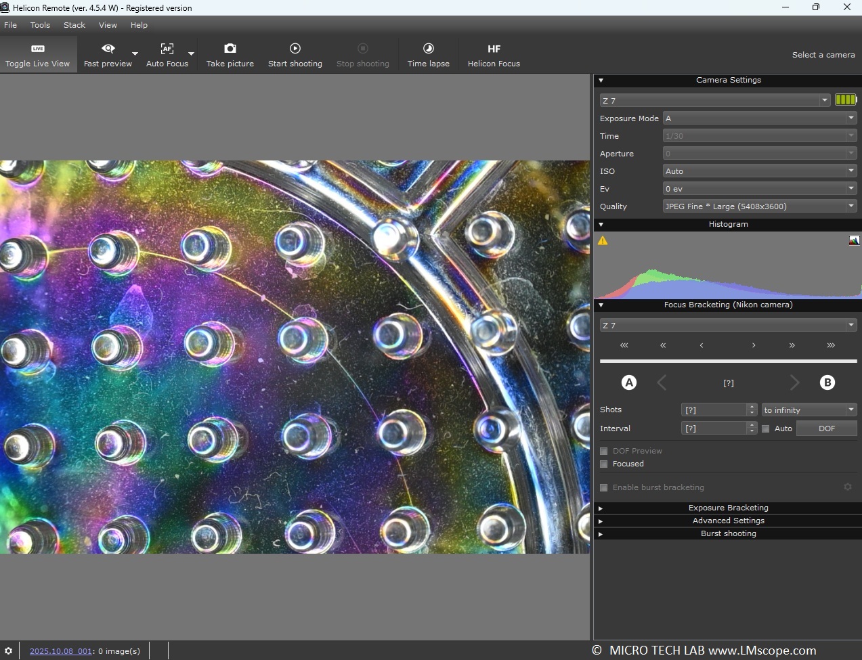The height and width of the screenshot is (660, 862).
Task: Run Auto Focus from the toolbar
Action: 167,49
